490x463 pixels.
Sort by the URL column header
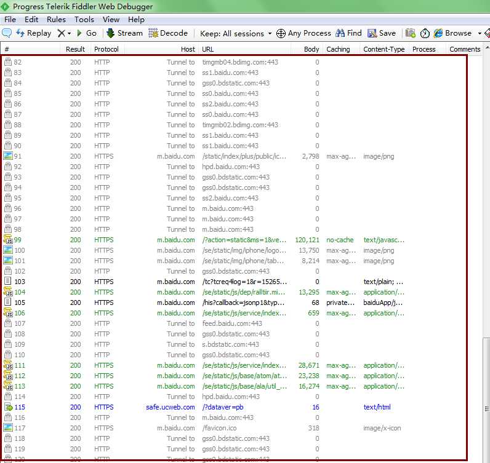click(x=244, y=49)
